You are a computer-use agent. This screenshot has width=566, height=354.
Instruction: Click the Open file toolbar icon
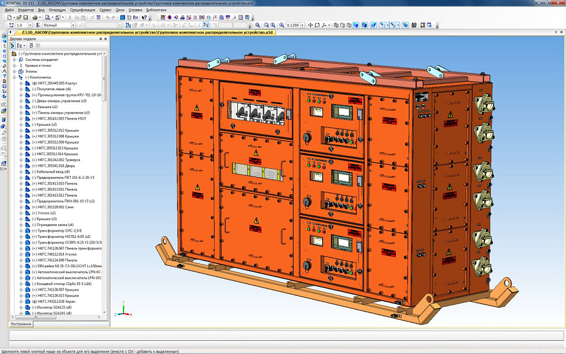coord(18,18)
